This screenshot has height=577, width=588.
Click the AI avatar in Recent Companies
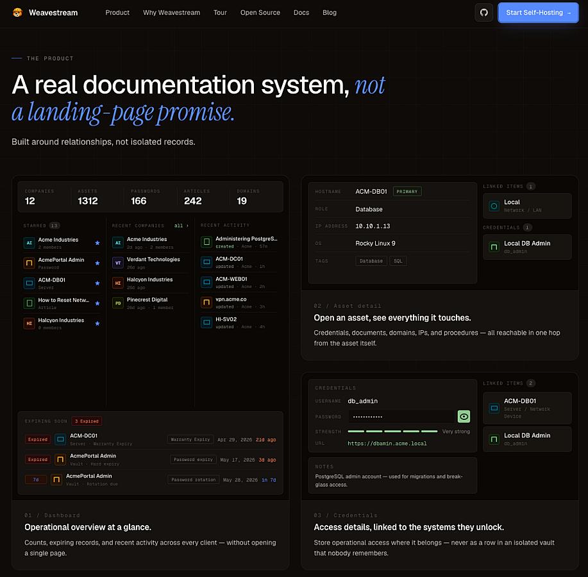[x=118, y=242]
